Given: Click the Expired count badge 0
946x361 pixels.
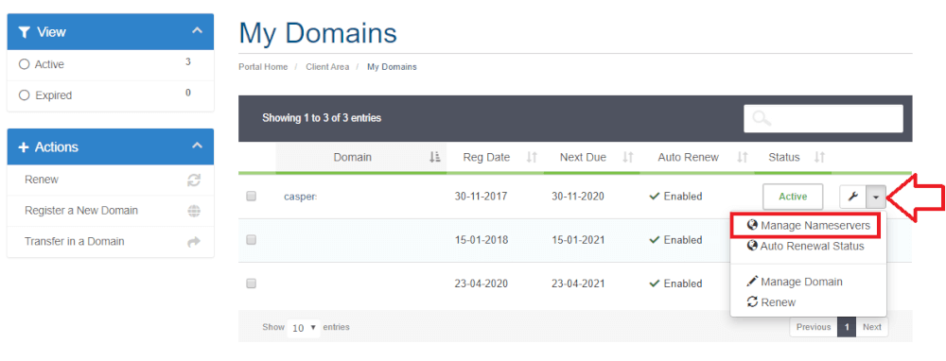Looking at the screenshot, I should (188, 93).
